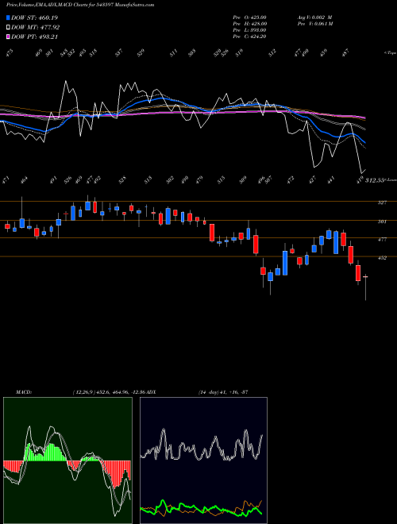Click the '301' price level label
Image resolution: width=397 pixels, height=524 pixels.
(382, 222)
